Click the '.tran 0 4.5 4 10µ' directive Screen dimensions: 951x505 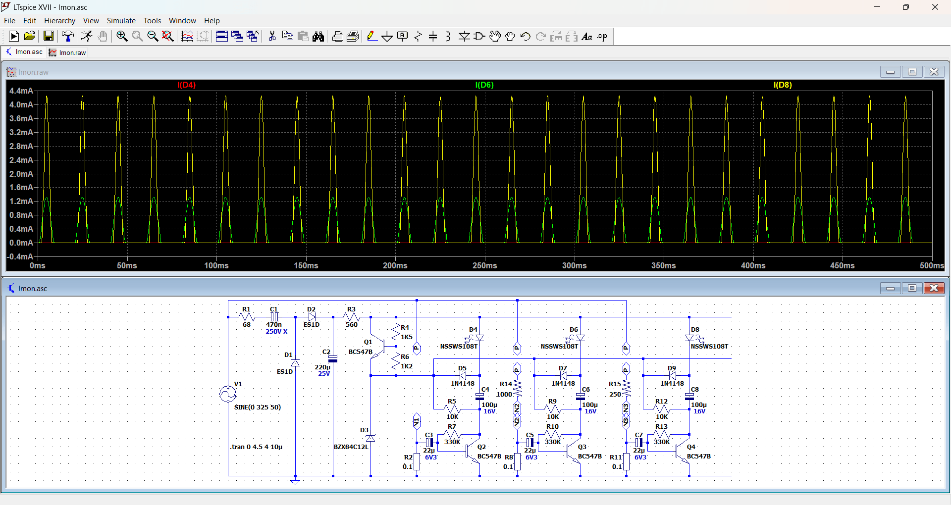coord(256,447)
